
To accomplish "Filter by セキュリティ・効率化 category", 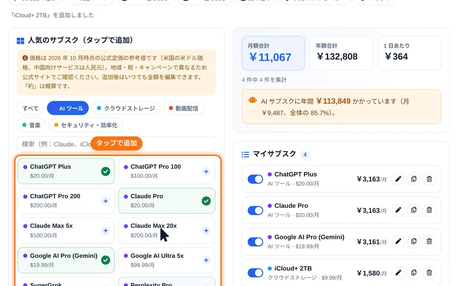I will [x=85, y=125].
